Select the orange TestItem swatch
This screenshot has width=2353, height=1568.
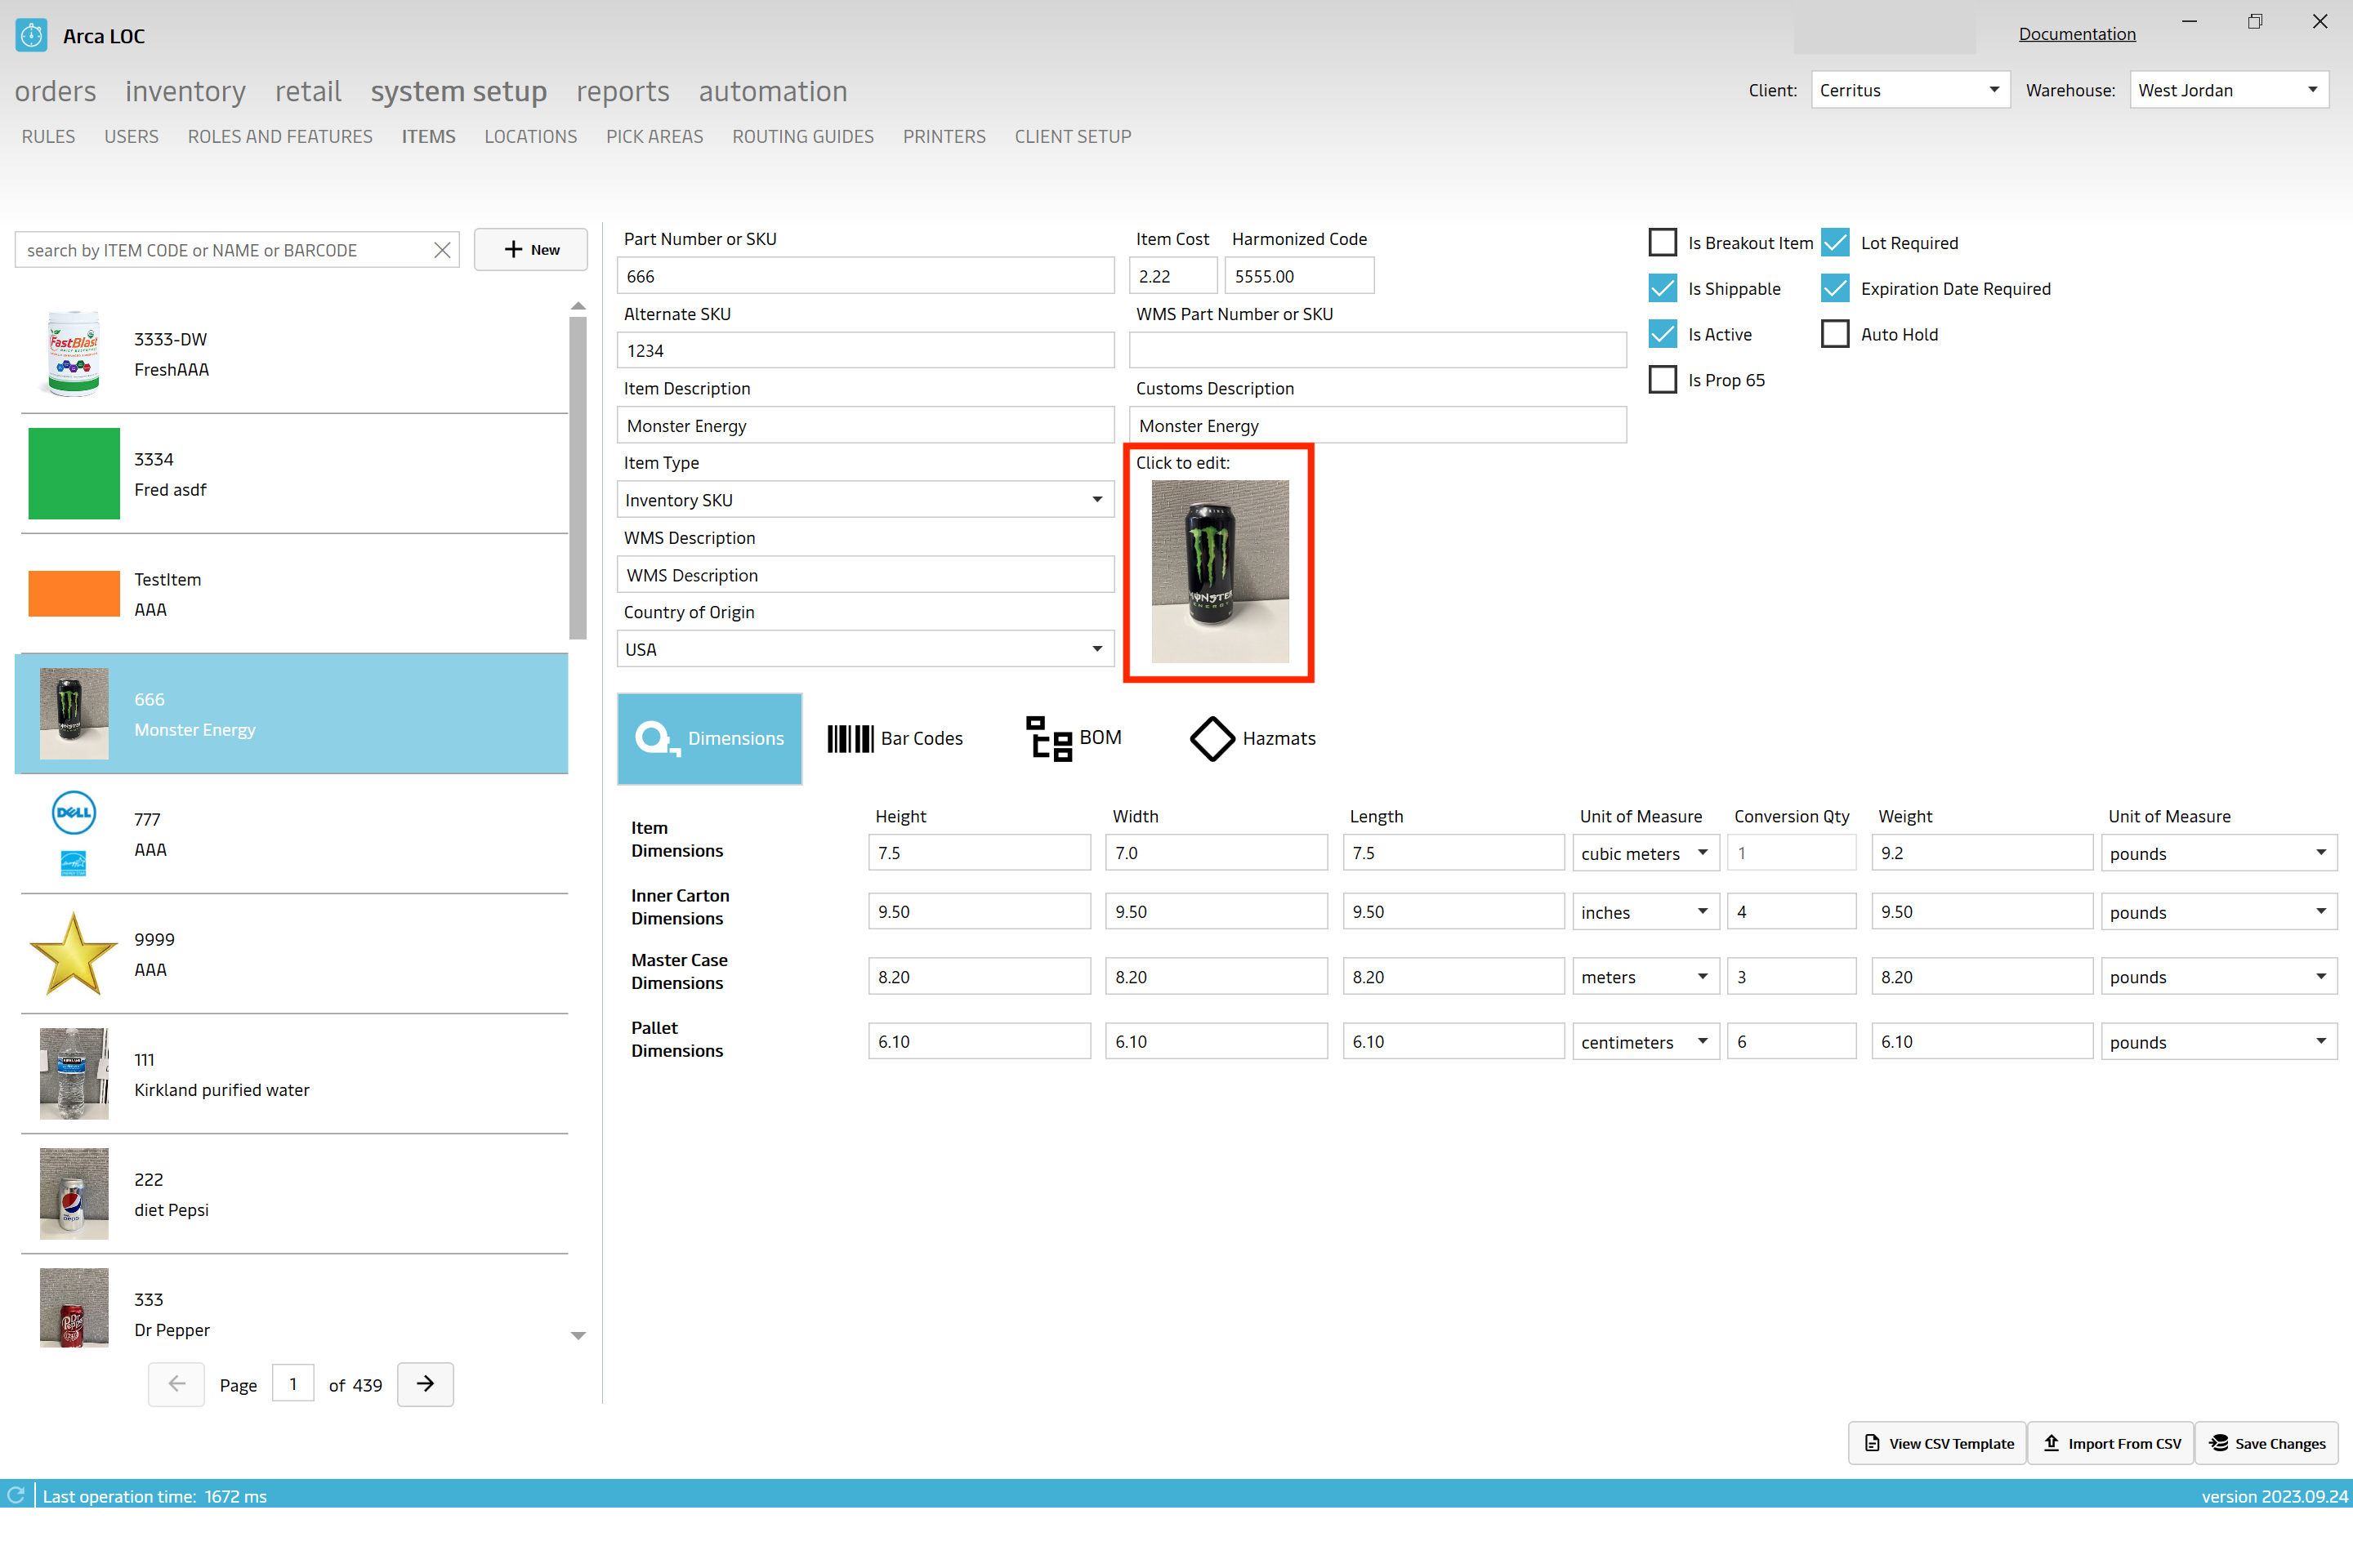pyautogui.click(x=74, y=594)
